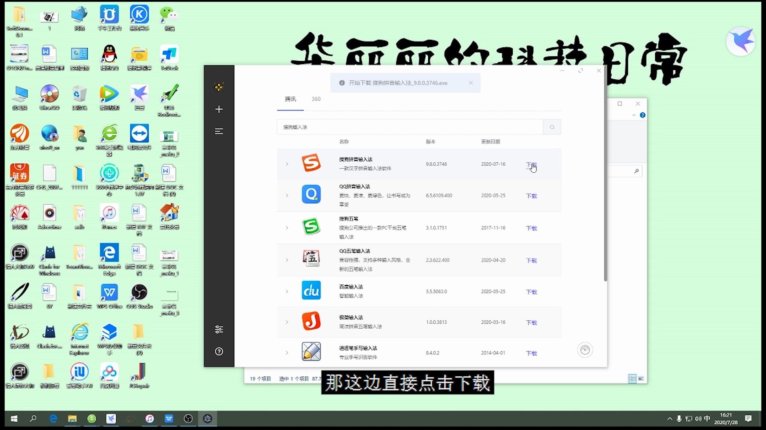Open the WPS Office desktop shortcut
Image resolution: width=766 pixels, height=430 pixels.
(109, 296)
